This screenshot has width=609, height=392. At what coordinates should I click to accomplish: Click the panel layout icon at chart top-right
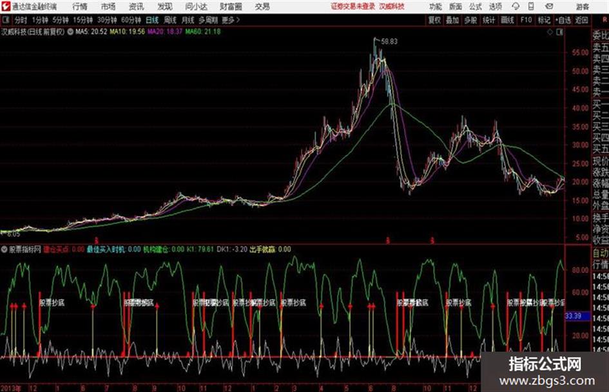559,32
